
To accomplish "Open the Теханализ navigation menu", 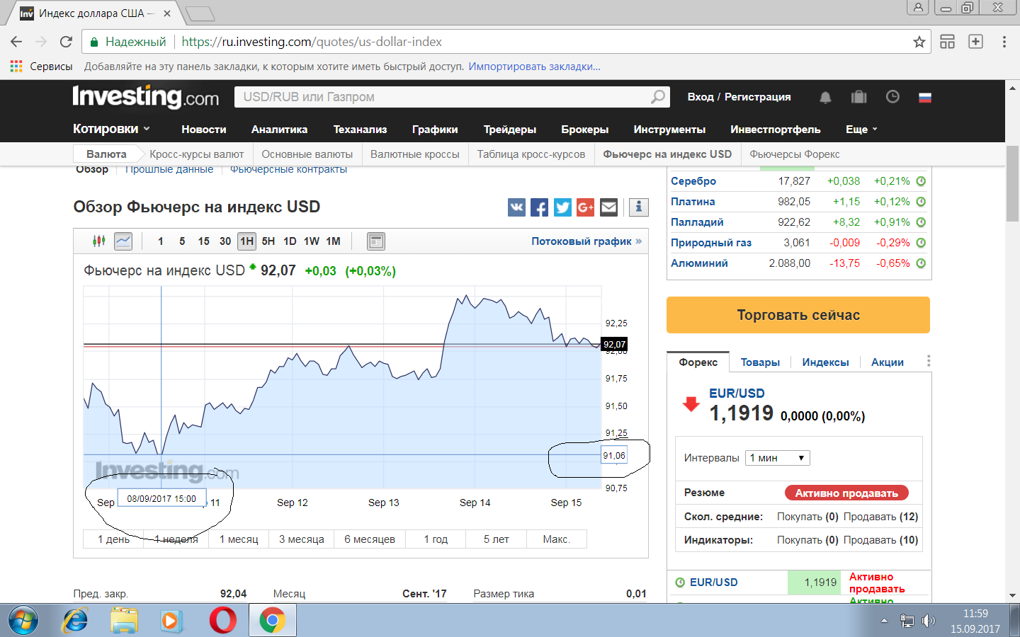I will (x=360, y=129).
